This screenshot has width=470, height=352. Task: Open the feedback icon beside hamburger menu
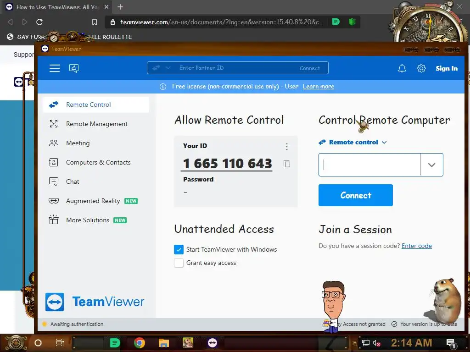[74, 68]
